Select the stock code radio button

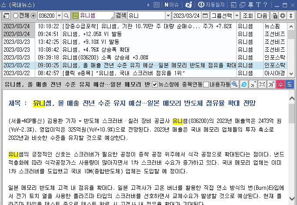coord(33,16)
